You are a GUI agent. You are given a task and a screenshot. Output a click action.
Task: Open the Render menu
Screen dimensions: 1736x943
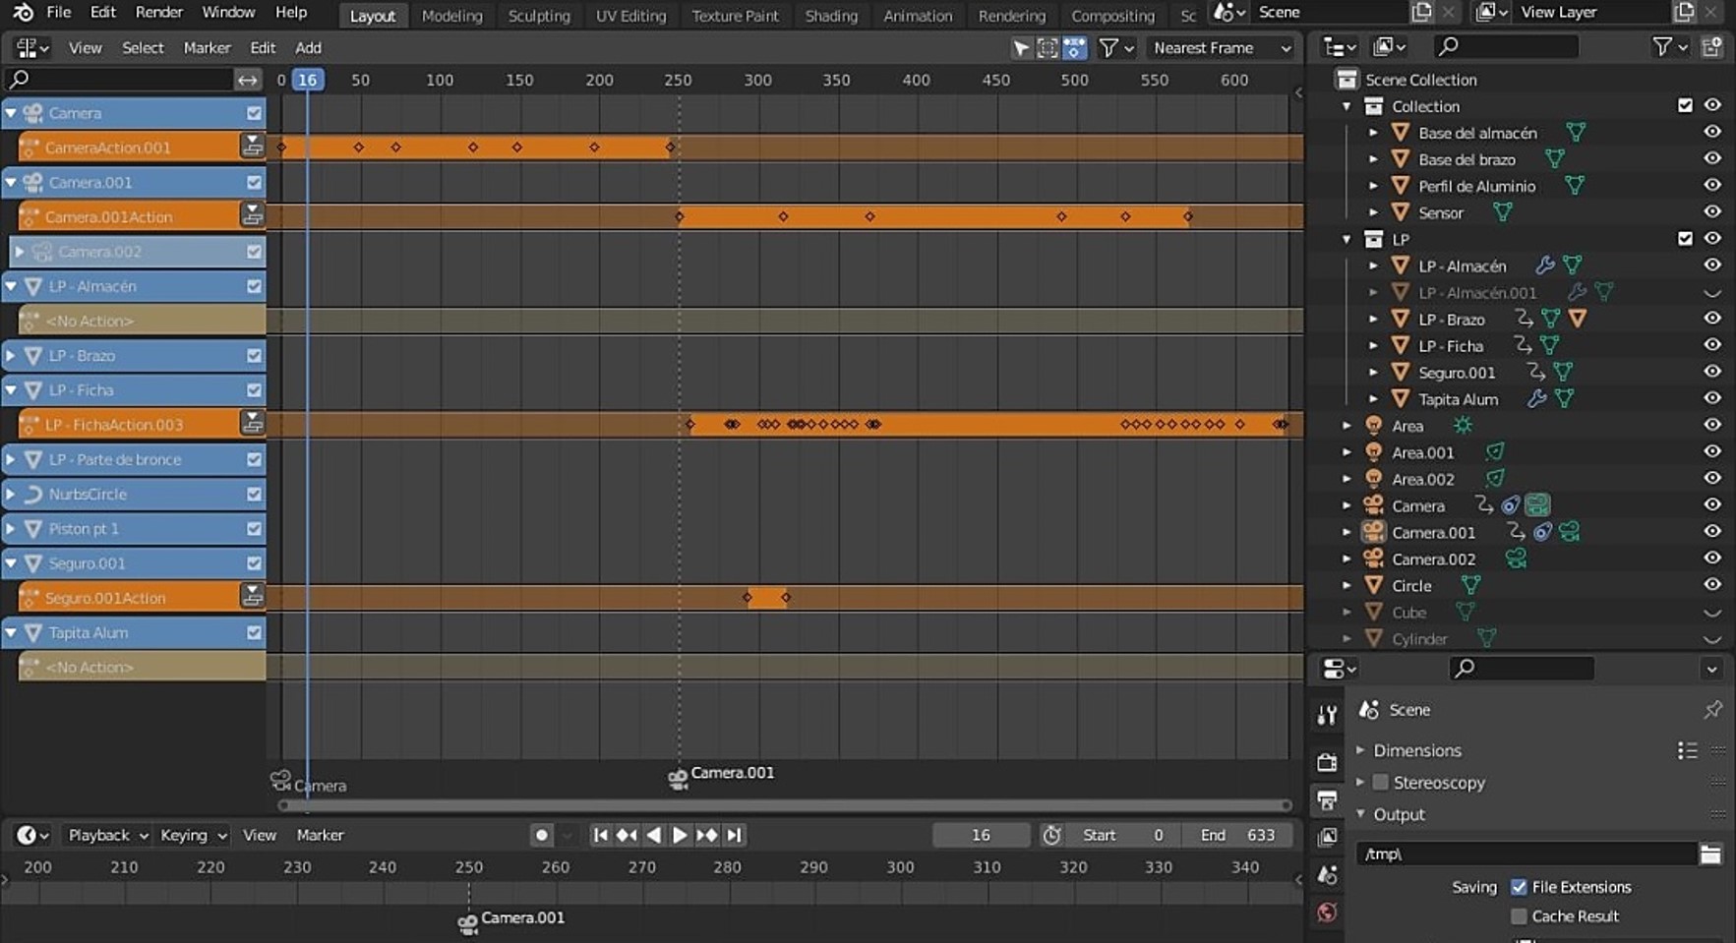coord(159,13)
